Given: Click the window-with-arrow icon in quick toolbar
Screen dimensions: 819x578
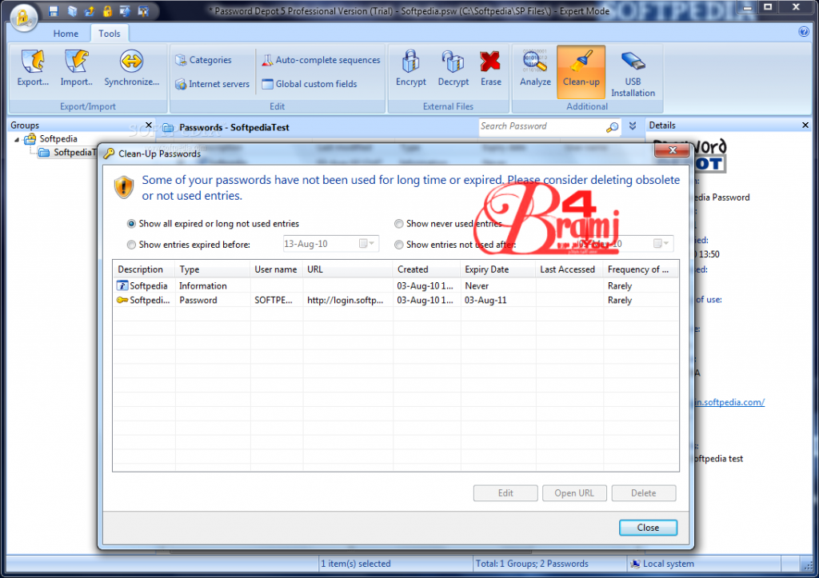Looking at the screenshot, I should tap(125, 11).
